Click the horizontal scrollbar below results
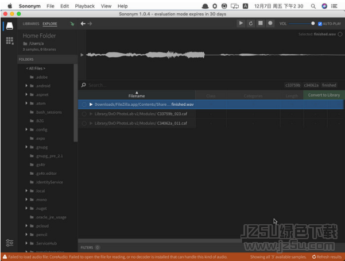 point(160,241)
